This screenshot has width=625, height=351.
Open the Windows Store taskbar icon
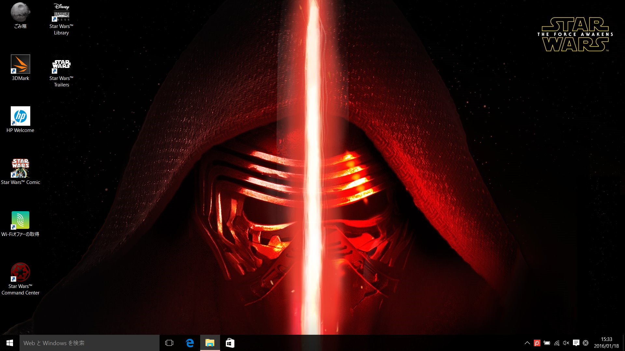tap(230, 343)
